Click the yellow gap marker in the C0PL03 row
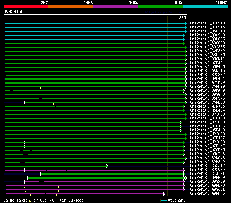 54,104
